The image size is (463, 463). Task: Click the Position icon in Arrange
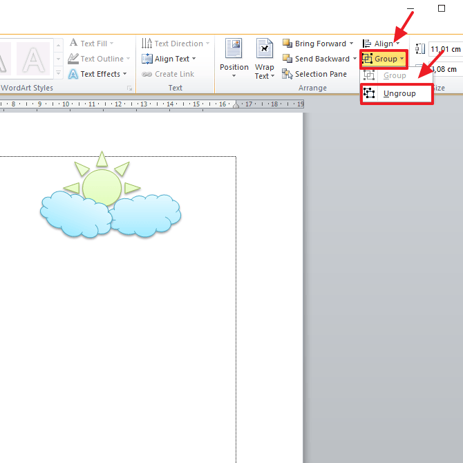pos(234,50)
